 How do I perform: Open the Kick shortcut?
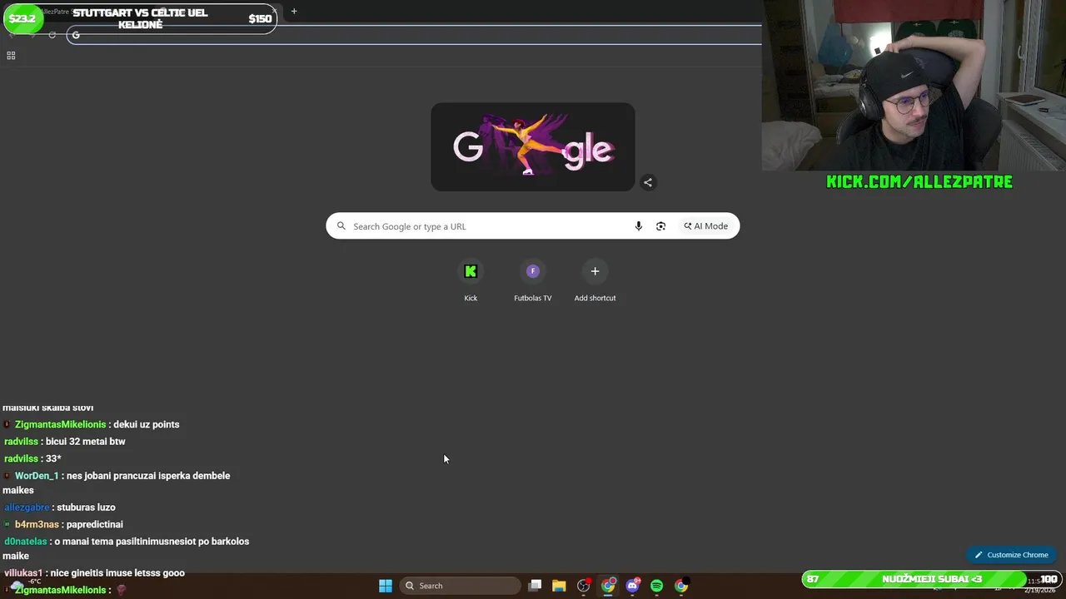pyautogui.click(x=471, y=280)
